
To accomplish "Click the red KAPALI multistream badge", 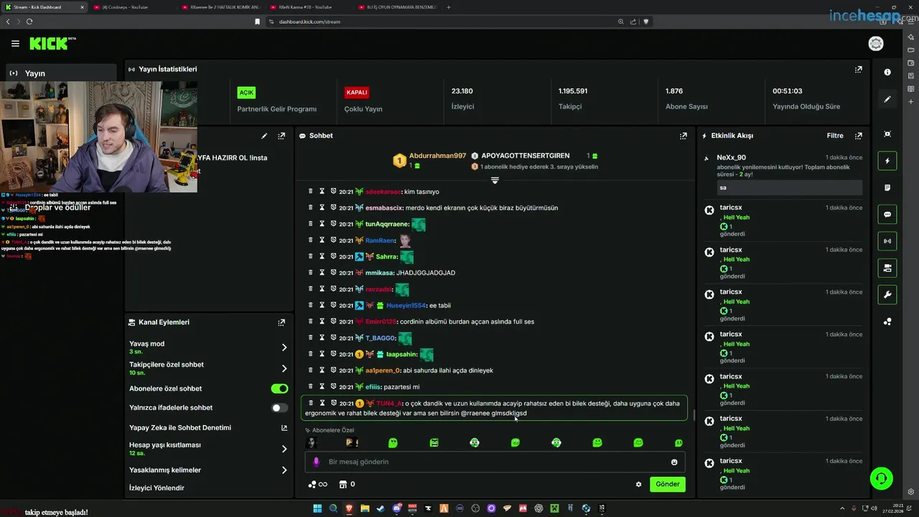I will (x=357, y=93).
